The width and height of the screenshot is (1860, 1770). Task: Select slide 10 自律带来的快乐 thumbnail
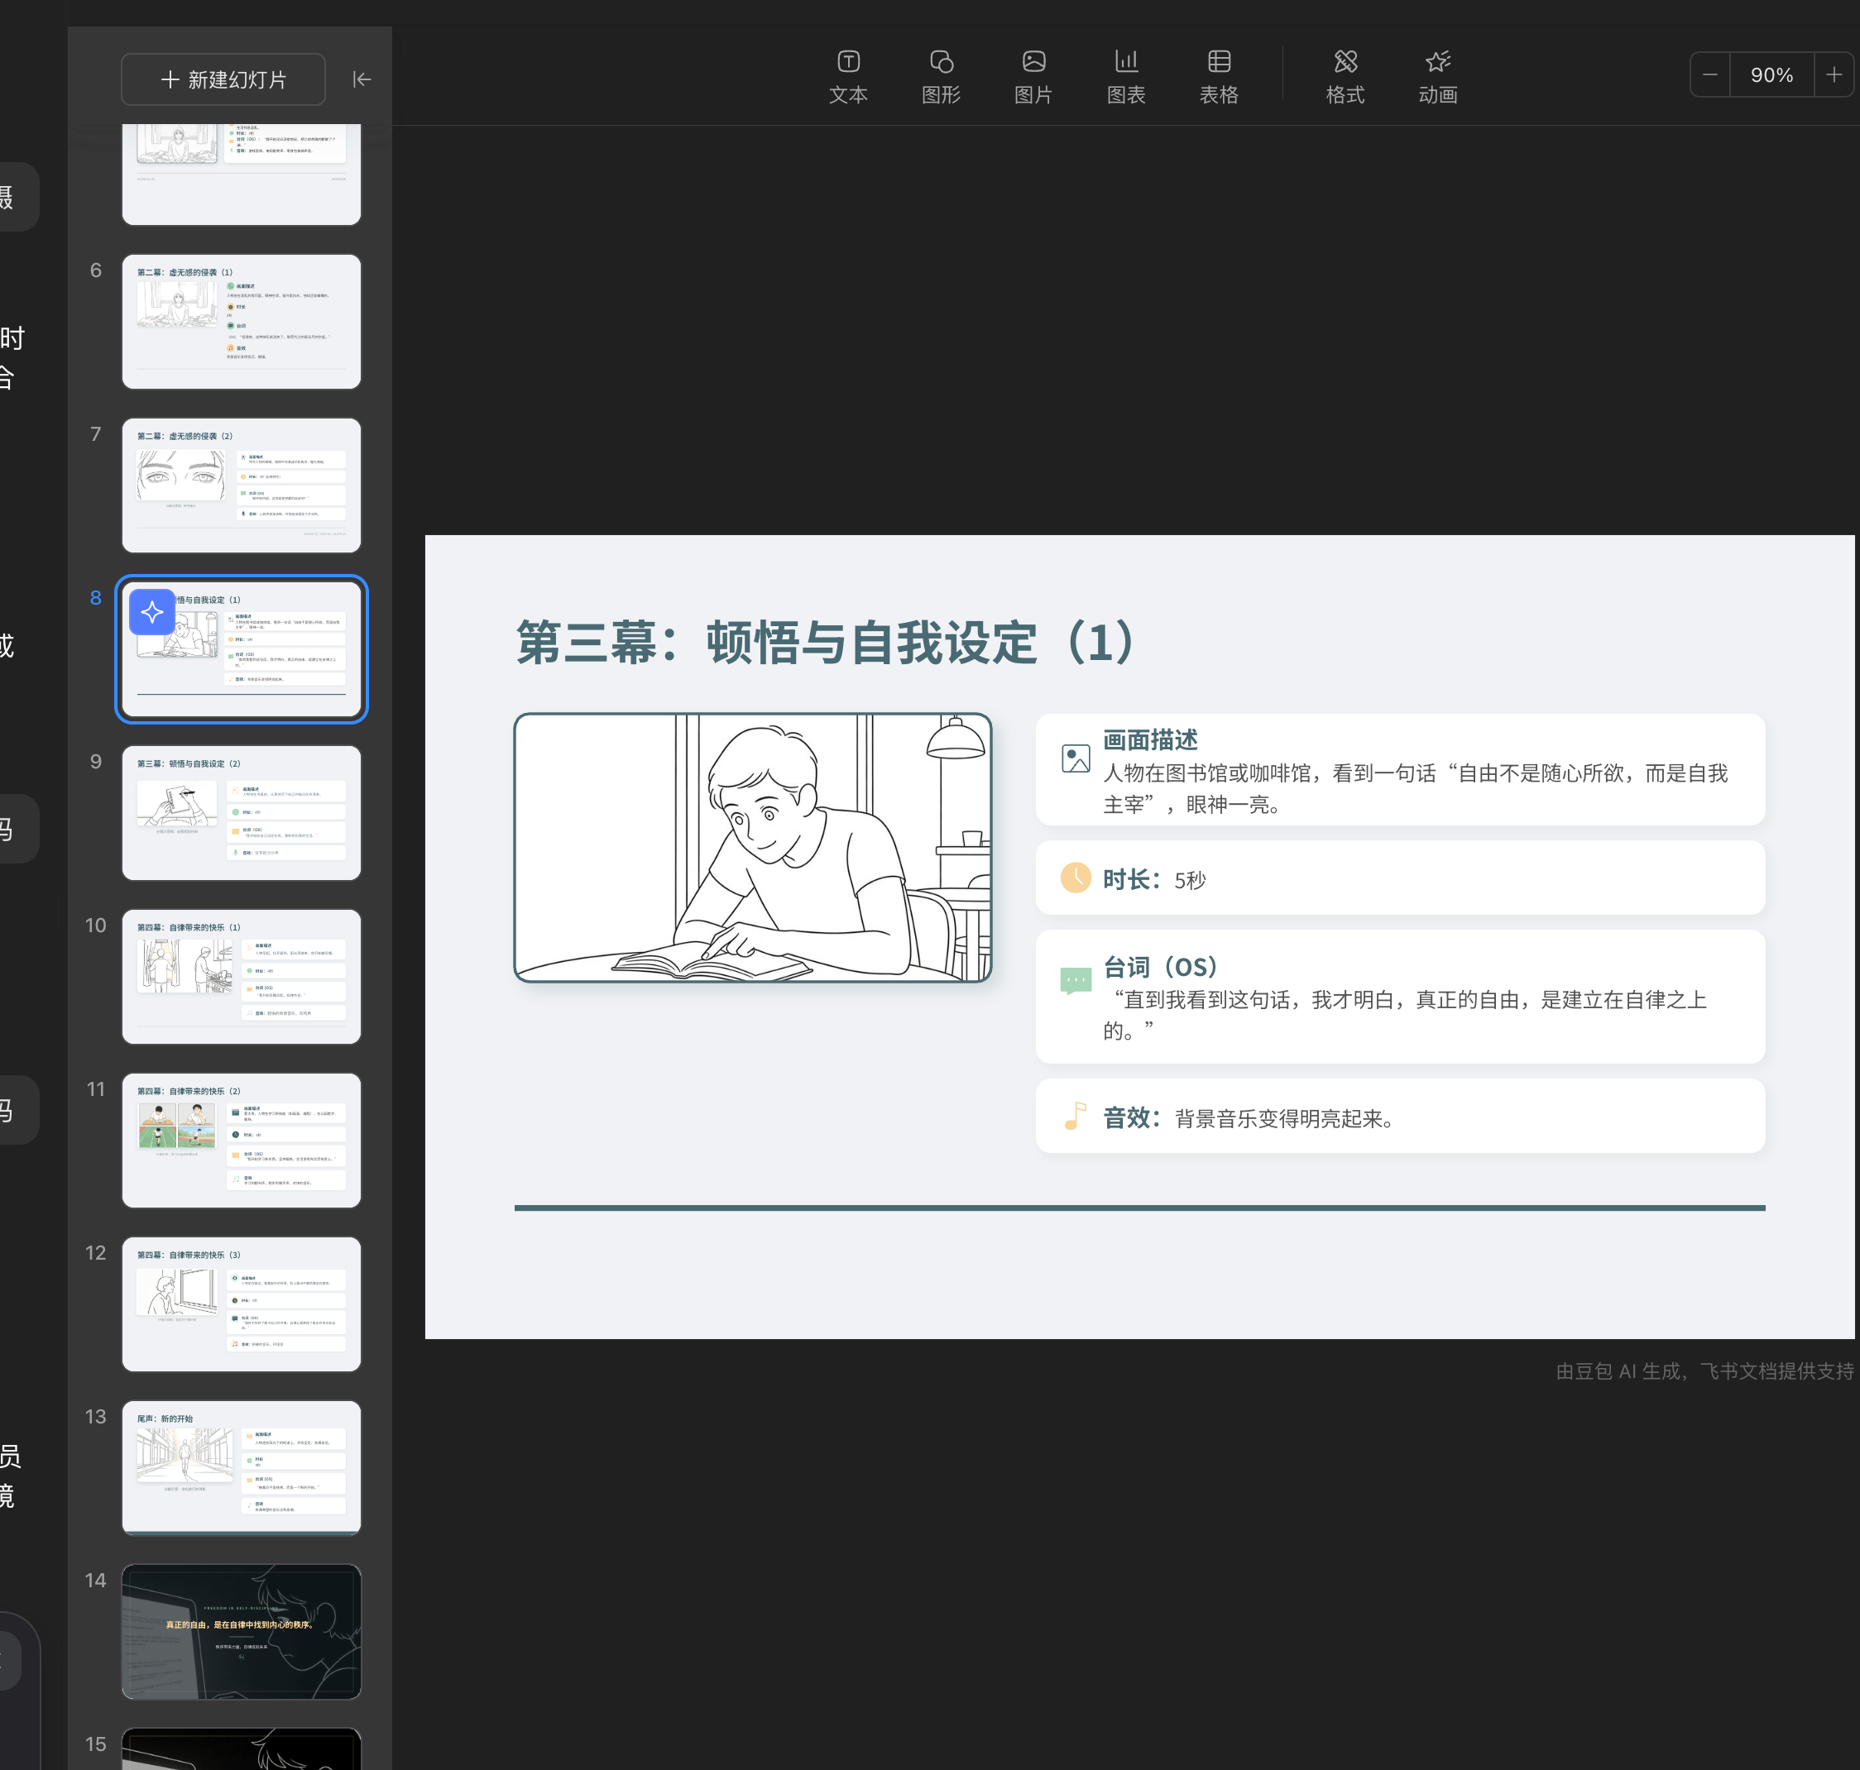tap(241, 977)
